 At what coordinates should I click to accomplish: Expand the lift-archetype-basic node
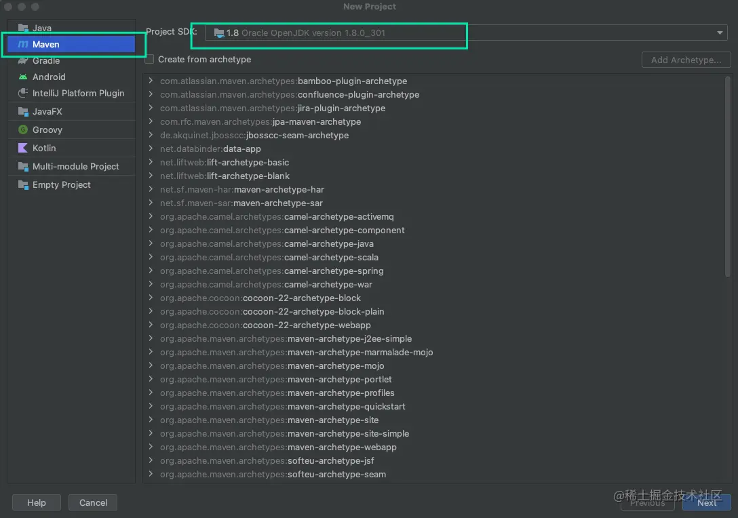coord(151,162)
